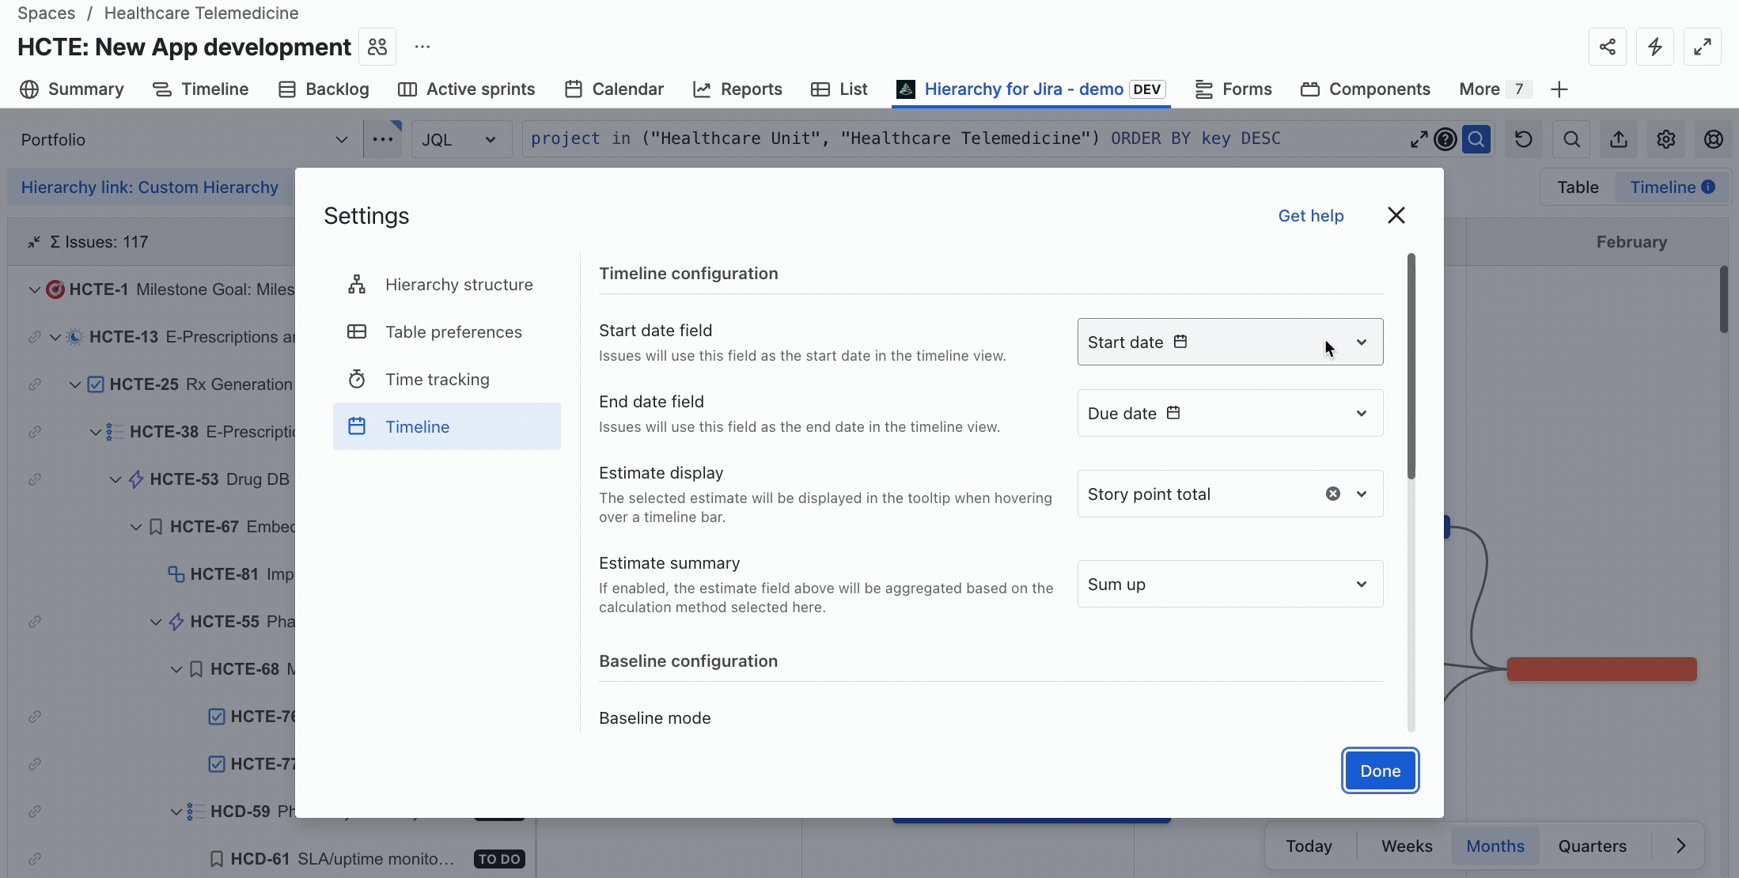Viewport: 1739px width, 878px height.
Task: Open the Sum up estimate summary dropdown
Action: pos(1230,584)
